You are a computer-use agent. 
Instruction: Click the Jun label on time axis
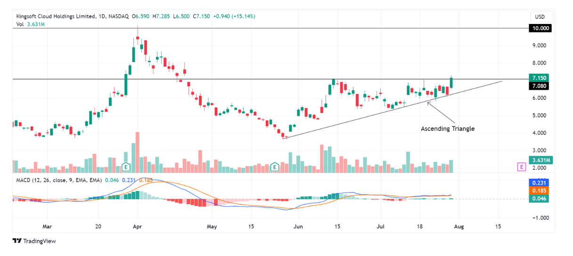[298, 226]
